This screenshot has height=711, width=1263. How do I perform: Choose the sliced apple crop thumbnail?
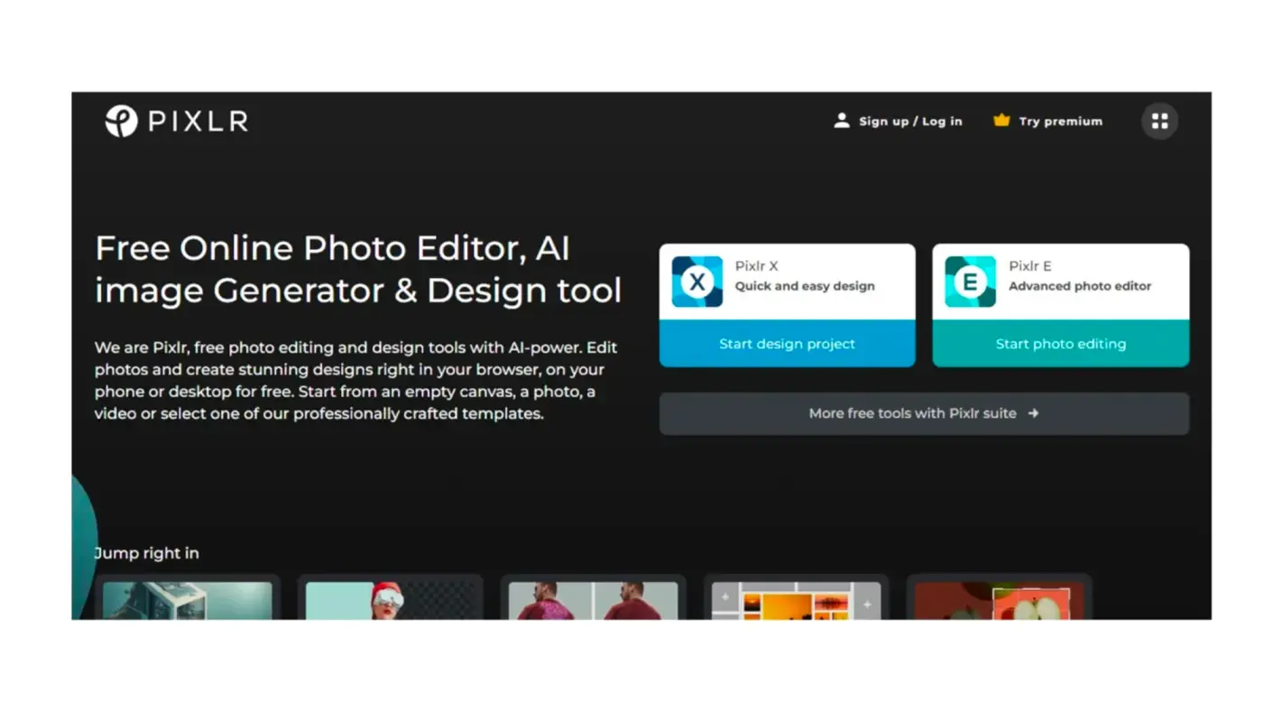[999, 599]
